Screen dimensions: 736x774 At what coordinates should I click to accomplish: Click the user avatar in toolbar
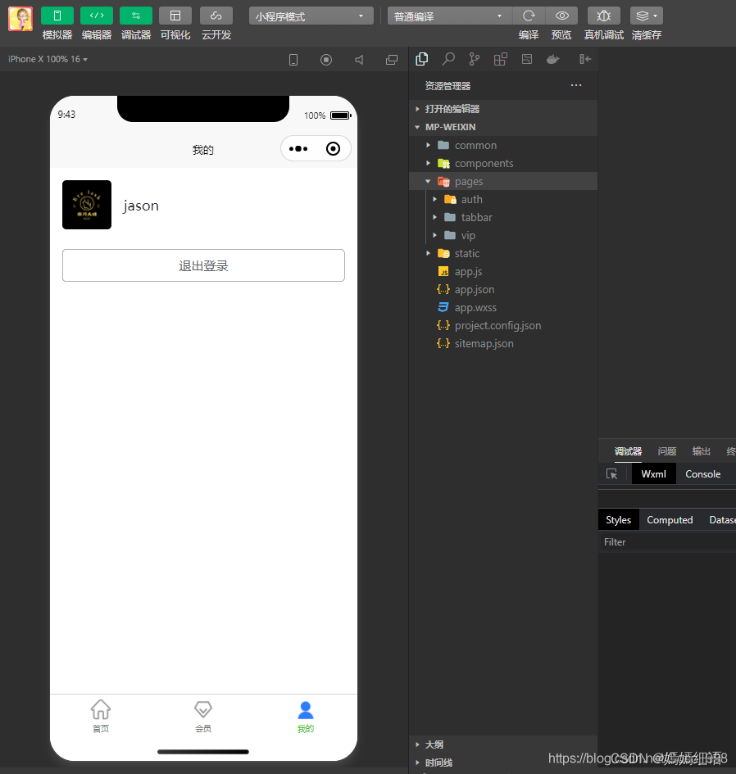click(20, 19)
